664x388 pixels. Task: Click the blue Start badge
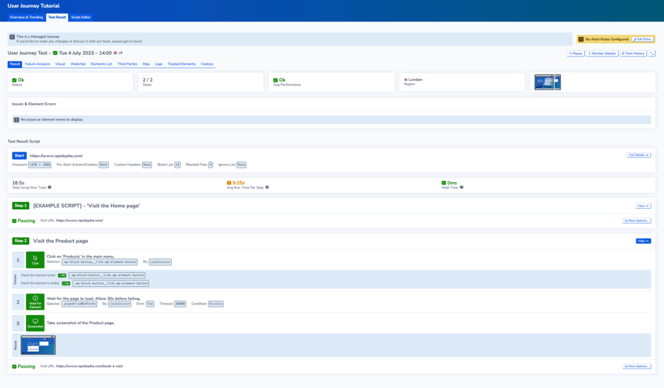tap(19, 155)
